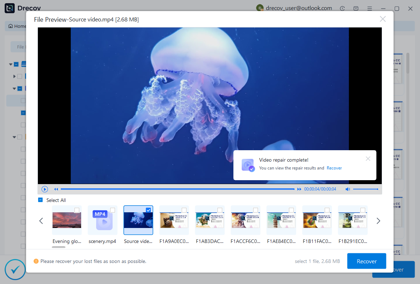The height and width of the screenshot is (284, 420).
Task: Click the blue Recover button
Action: 366,261
